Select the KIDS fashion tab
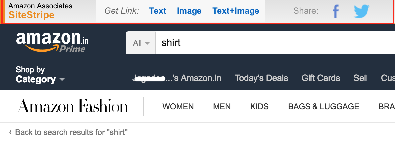Image resolution: width=395 pixels, height=144 pixels. point(259,107)
